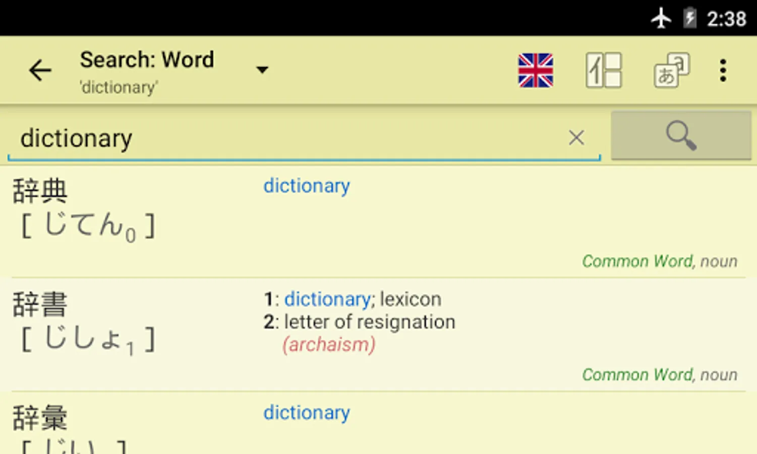Open the three-dot overflow menu
757x454 pixels.
(723, 70)
